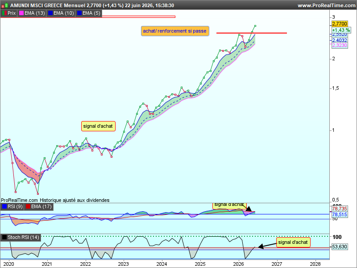Viewport: 357px width, 268px height.
Task: Click the chart icon beside AMUNDI MSCI GREECE title
Action: pyautogui.click(x=4, y=5)
